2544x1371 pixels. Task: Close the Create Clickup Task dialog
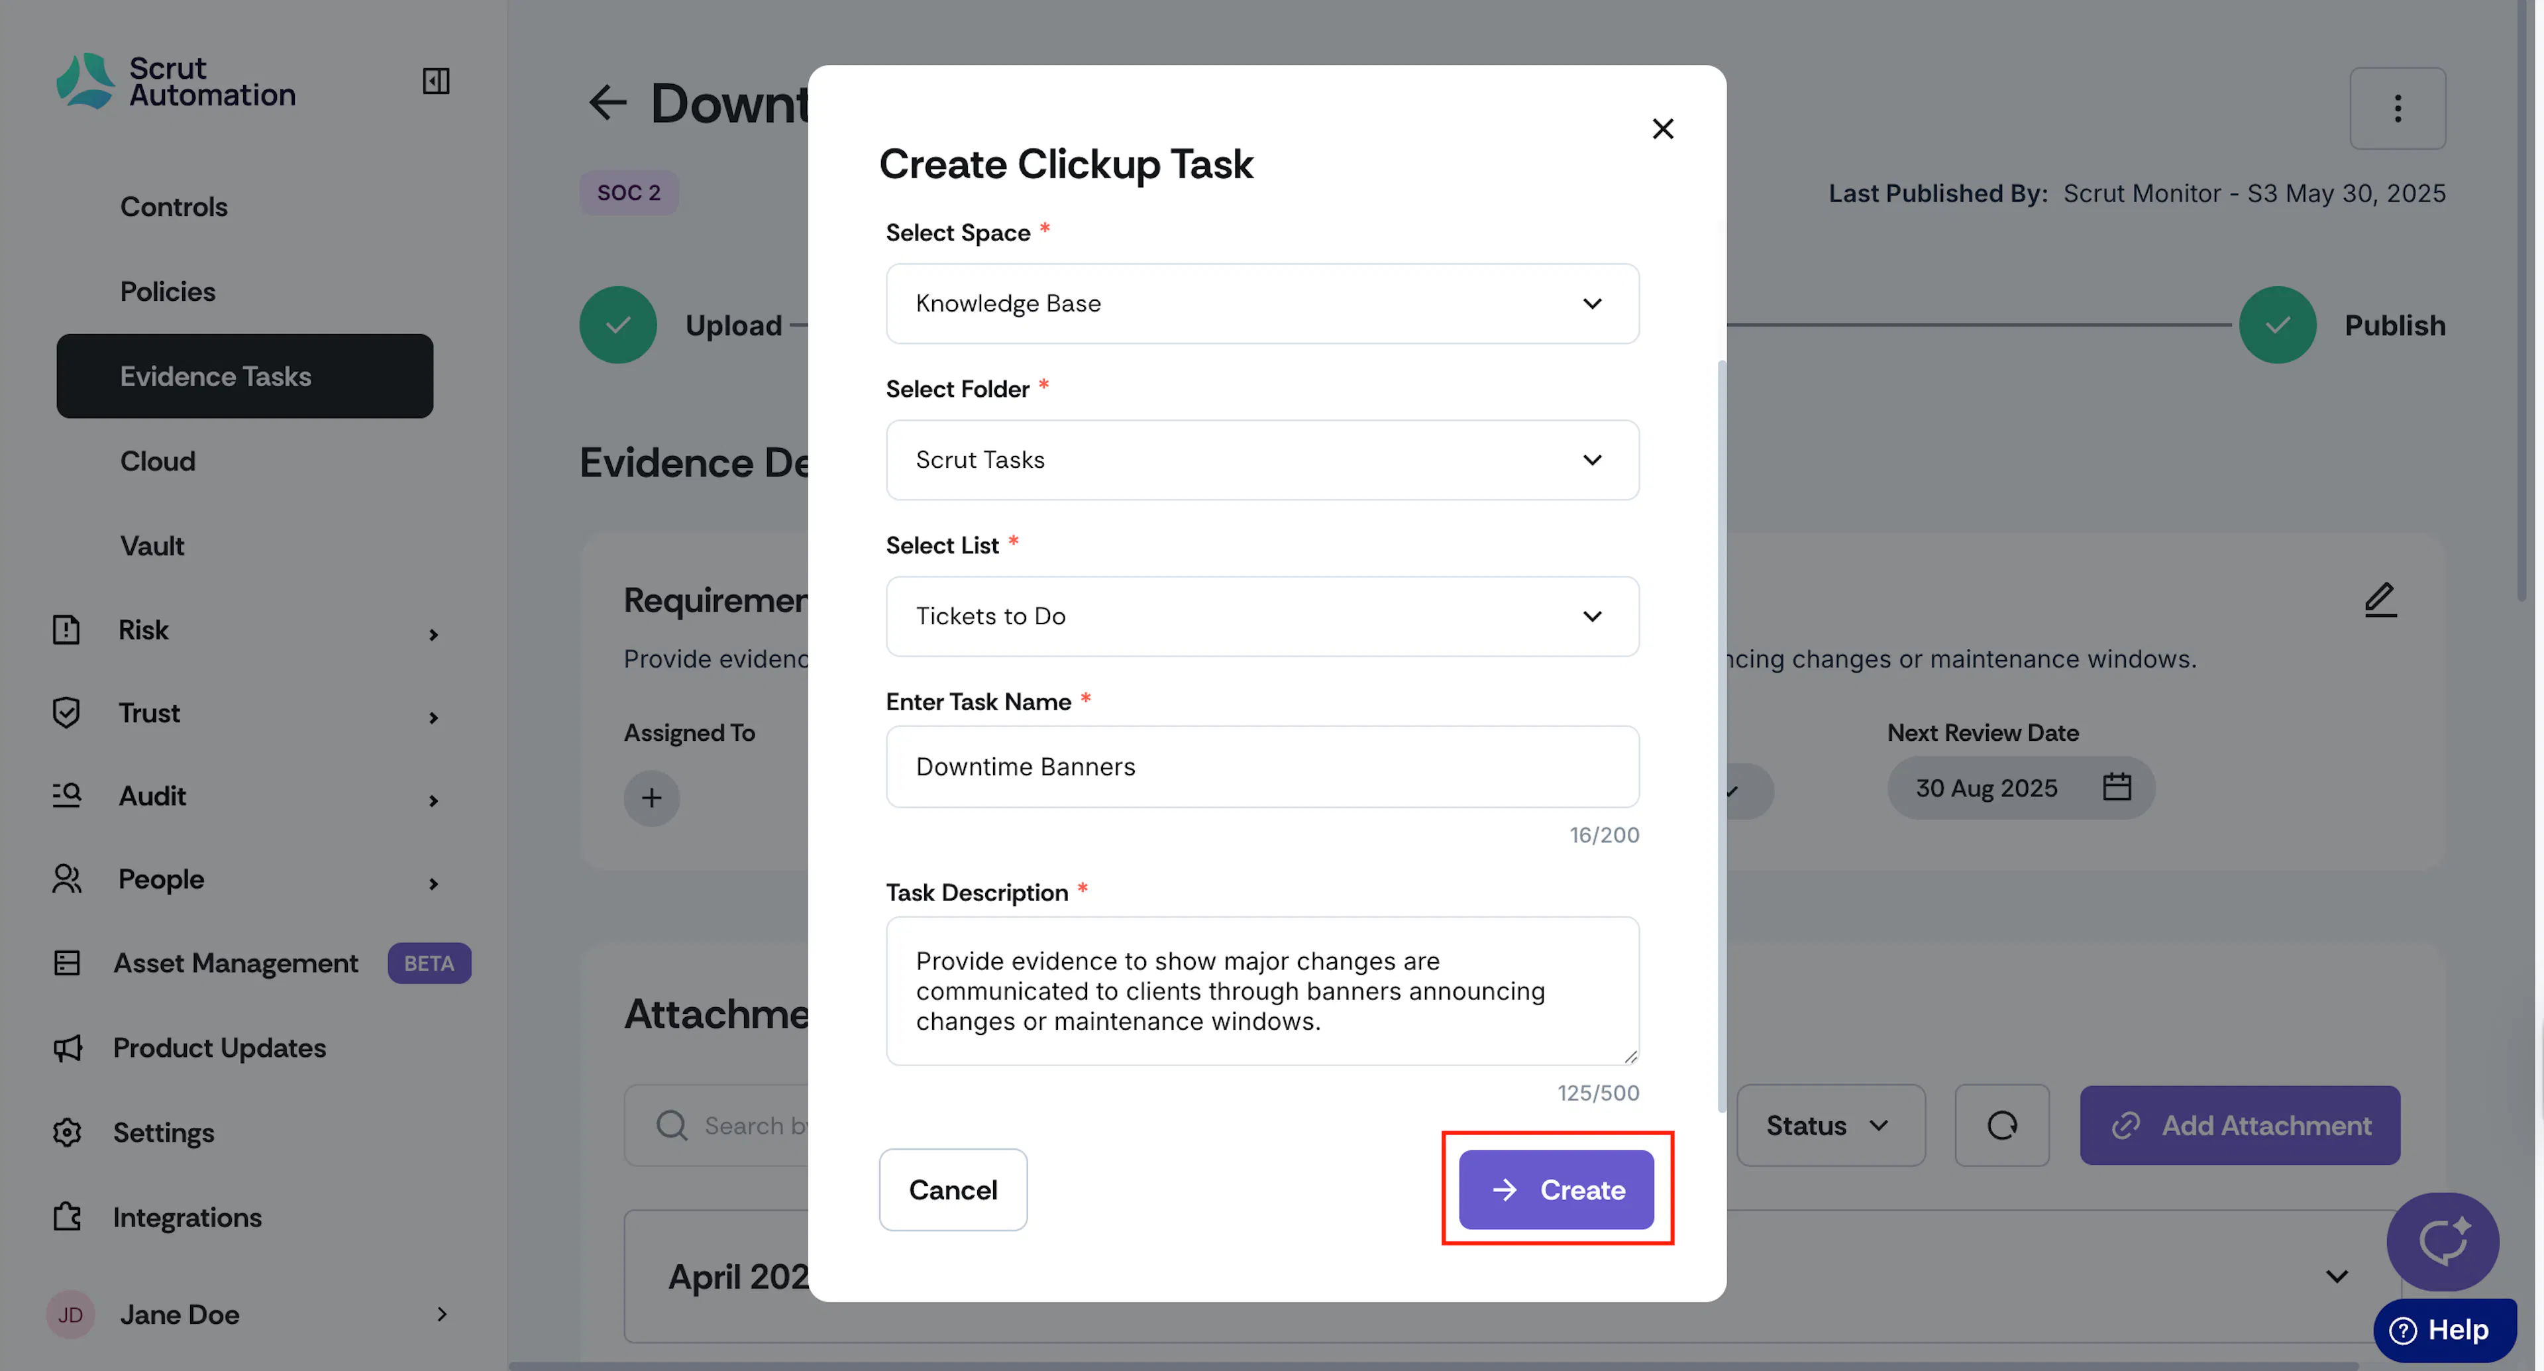[x=1662, y=129]
